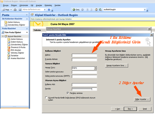Open the Hesap Türü POP3 dropdown
Viewport: 155px width, 114px height.
(95, 68)
